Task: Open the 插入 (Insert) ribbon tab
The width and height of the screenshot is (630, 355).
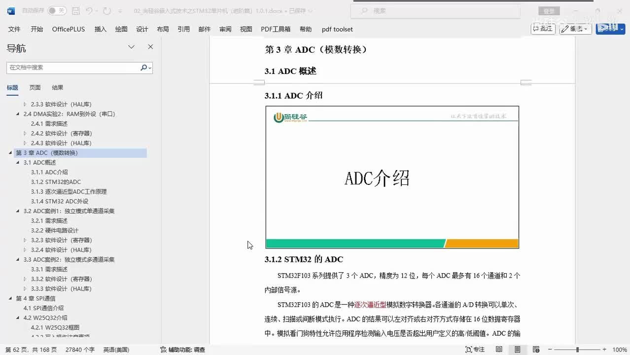Action: coord(101,29)
